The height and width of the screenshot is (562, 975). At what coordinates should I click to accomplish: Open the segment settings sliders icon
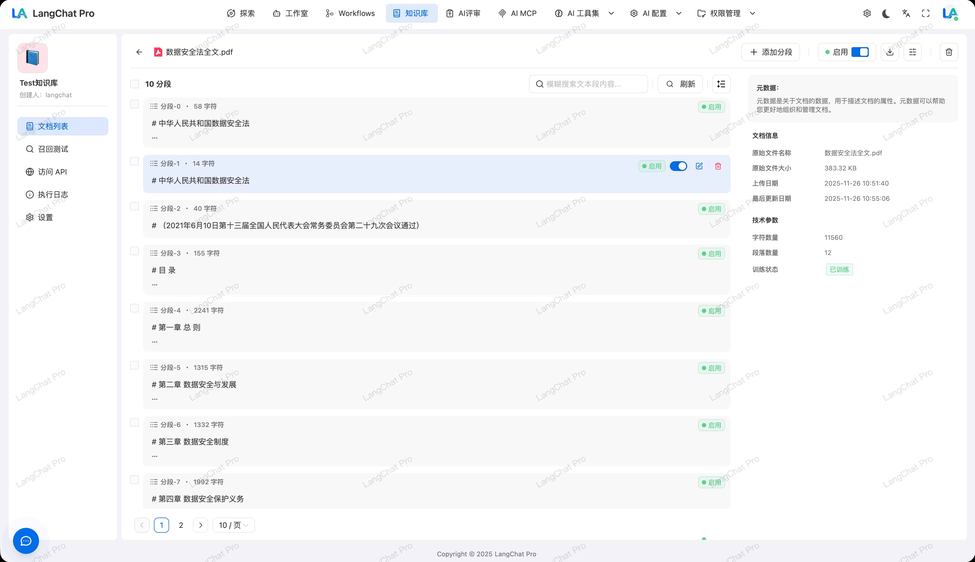912,52
